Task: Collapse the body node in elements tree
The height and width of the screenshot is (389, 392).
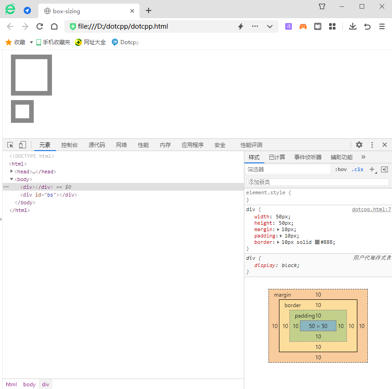Action: (x=11, y=179)
